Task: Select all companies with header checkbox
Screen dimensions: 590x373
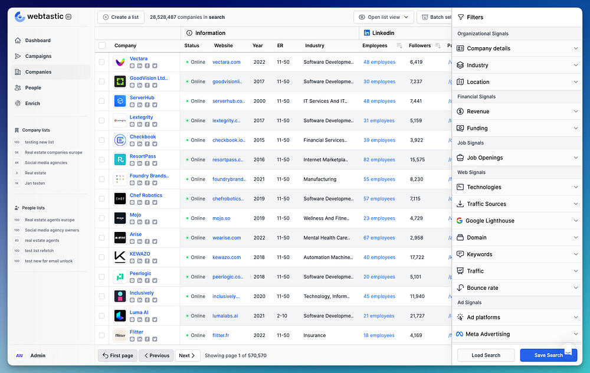Action: pos(102,45)
